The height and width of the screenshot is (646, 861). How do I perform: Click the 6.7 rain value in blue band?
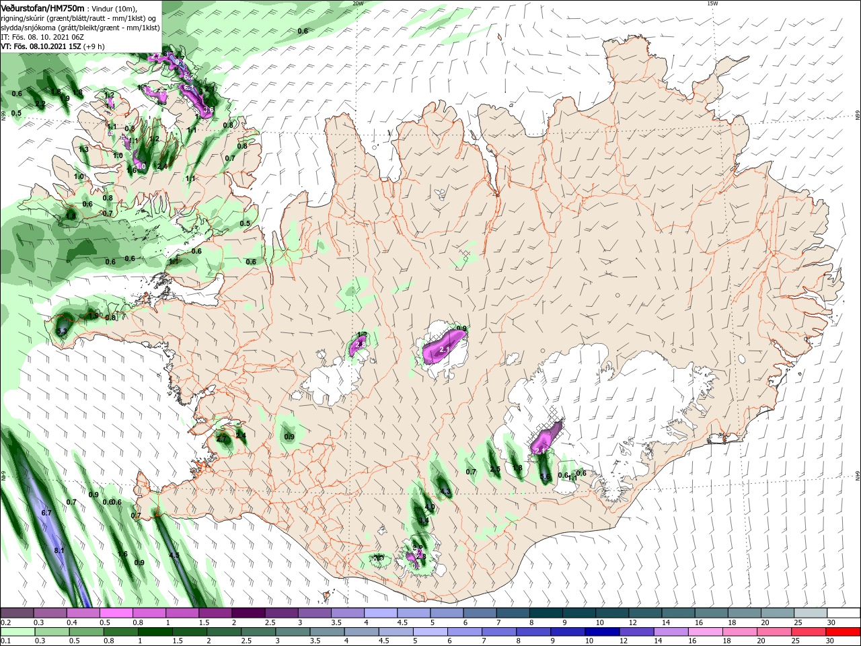tap(46, 513)
